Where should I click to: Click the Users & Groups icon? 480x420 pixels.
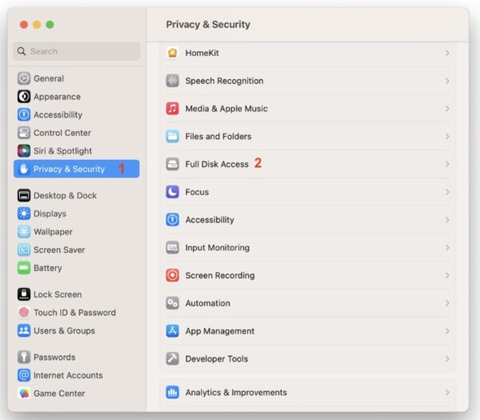[24, 330]
